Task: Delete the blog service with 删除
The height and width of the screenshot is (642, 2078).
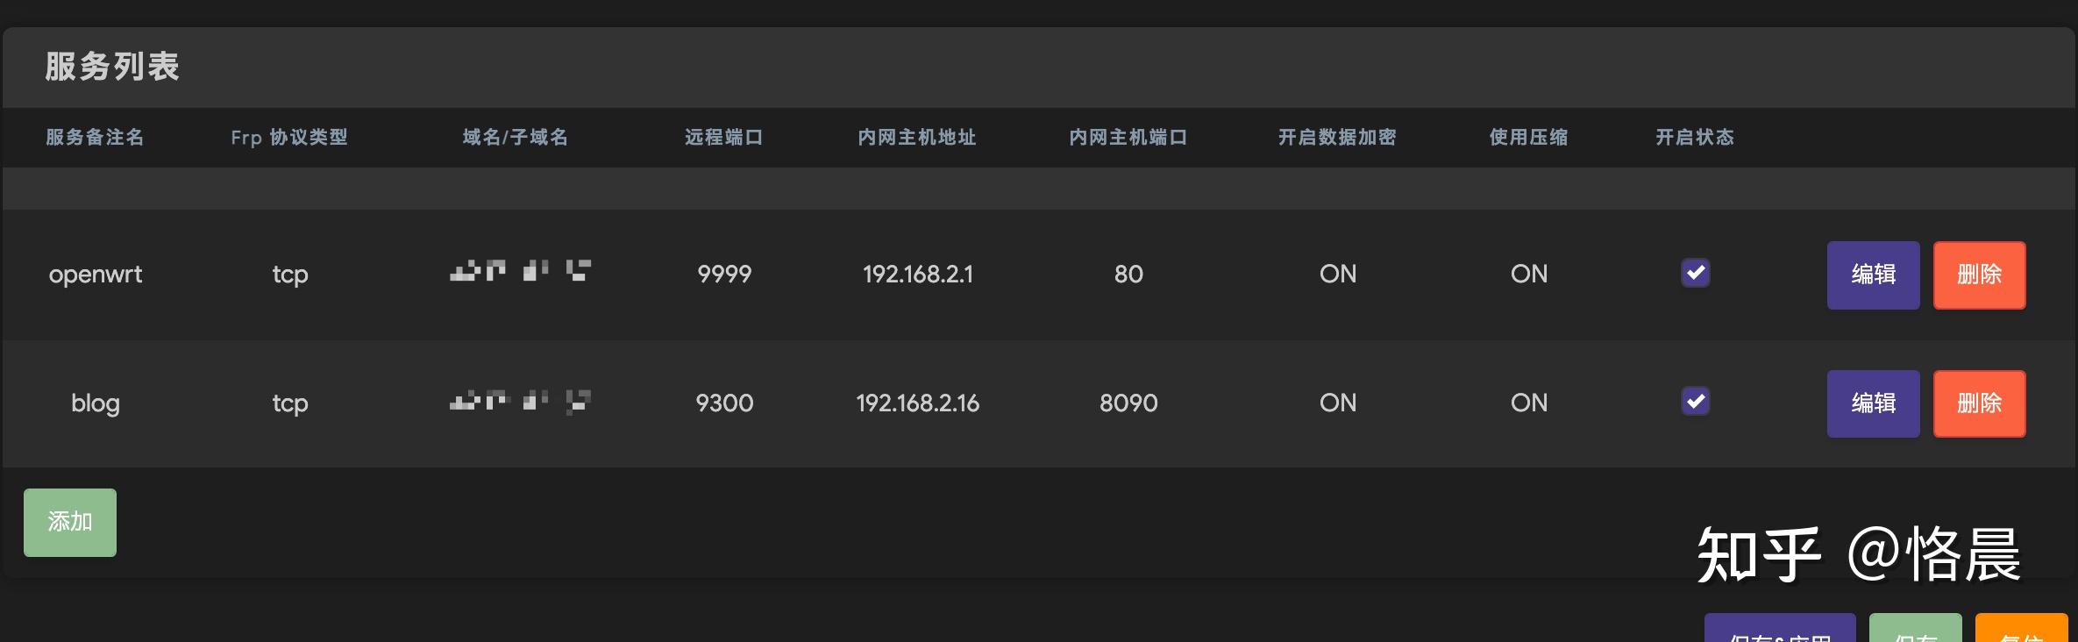Action: point(1979,403)
